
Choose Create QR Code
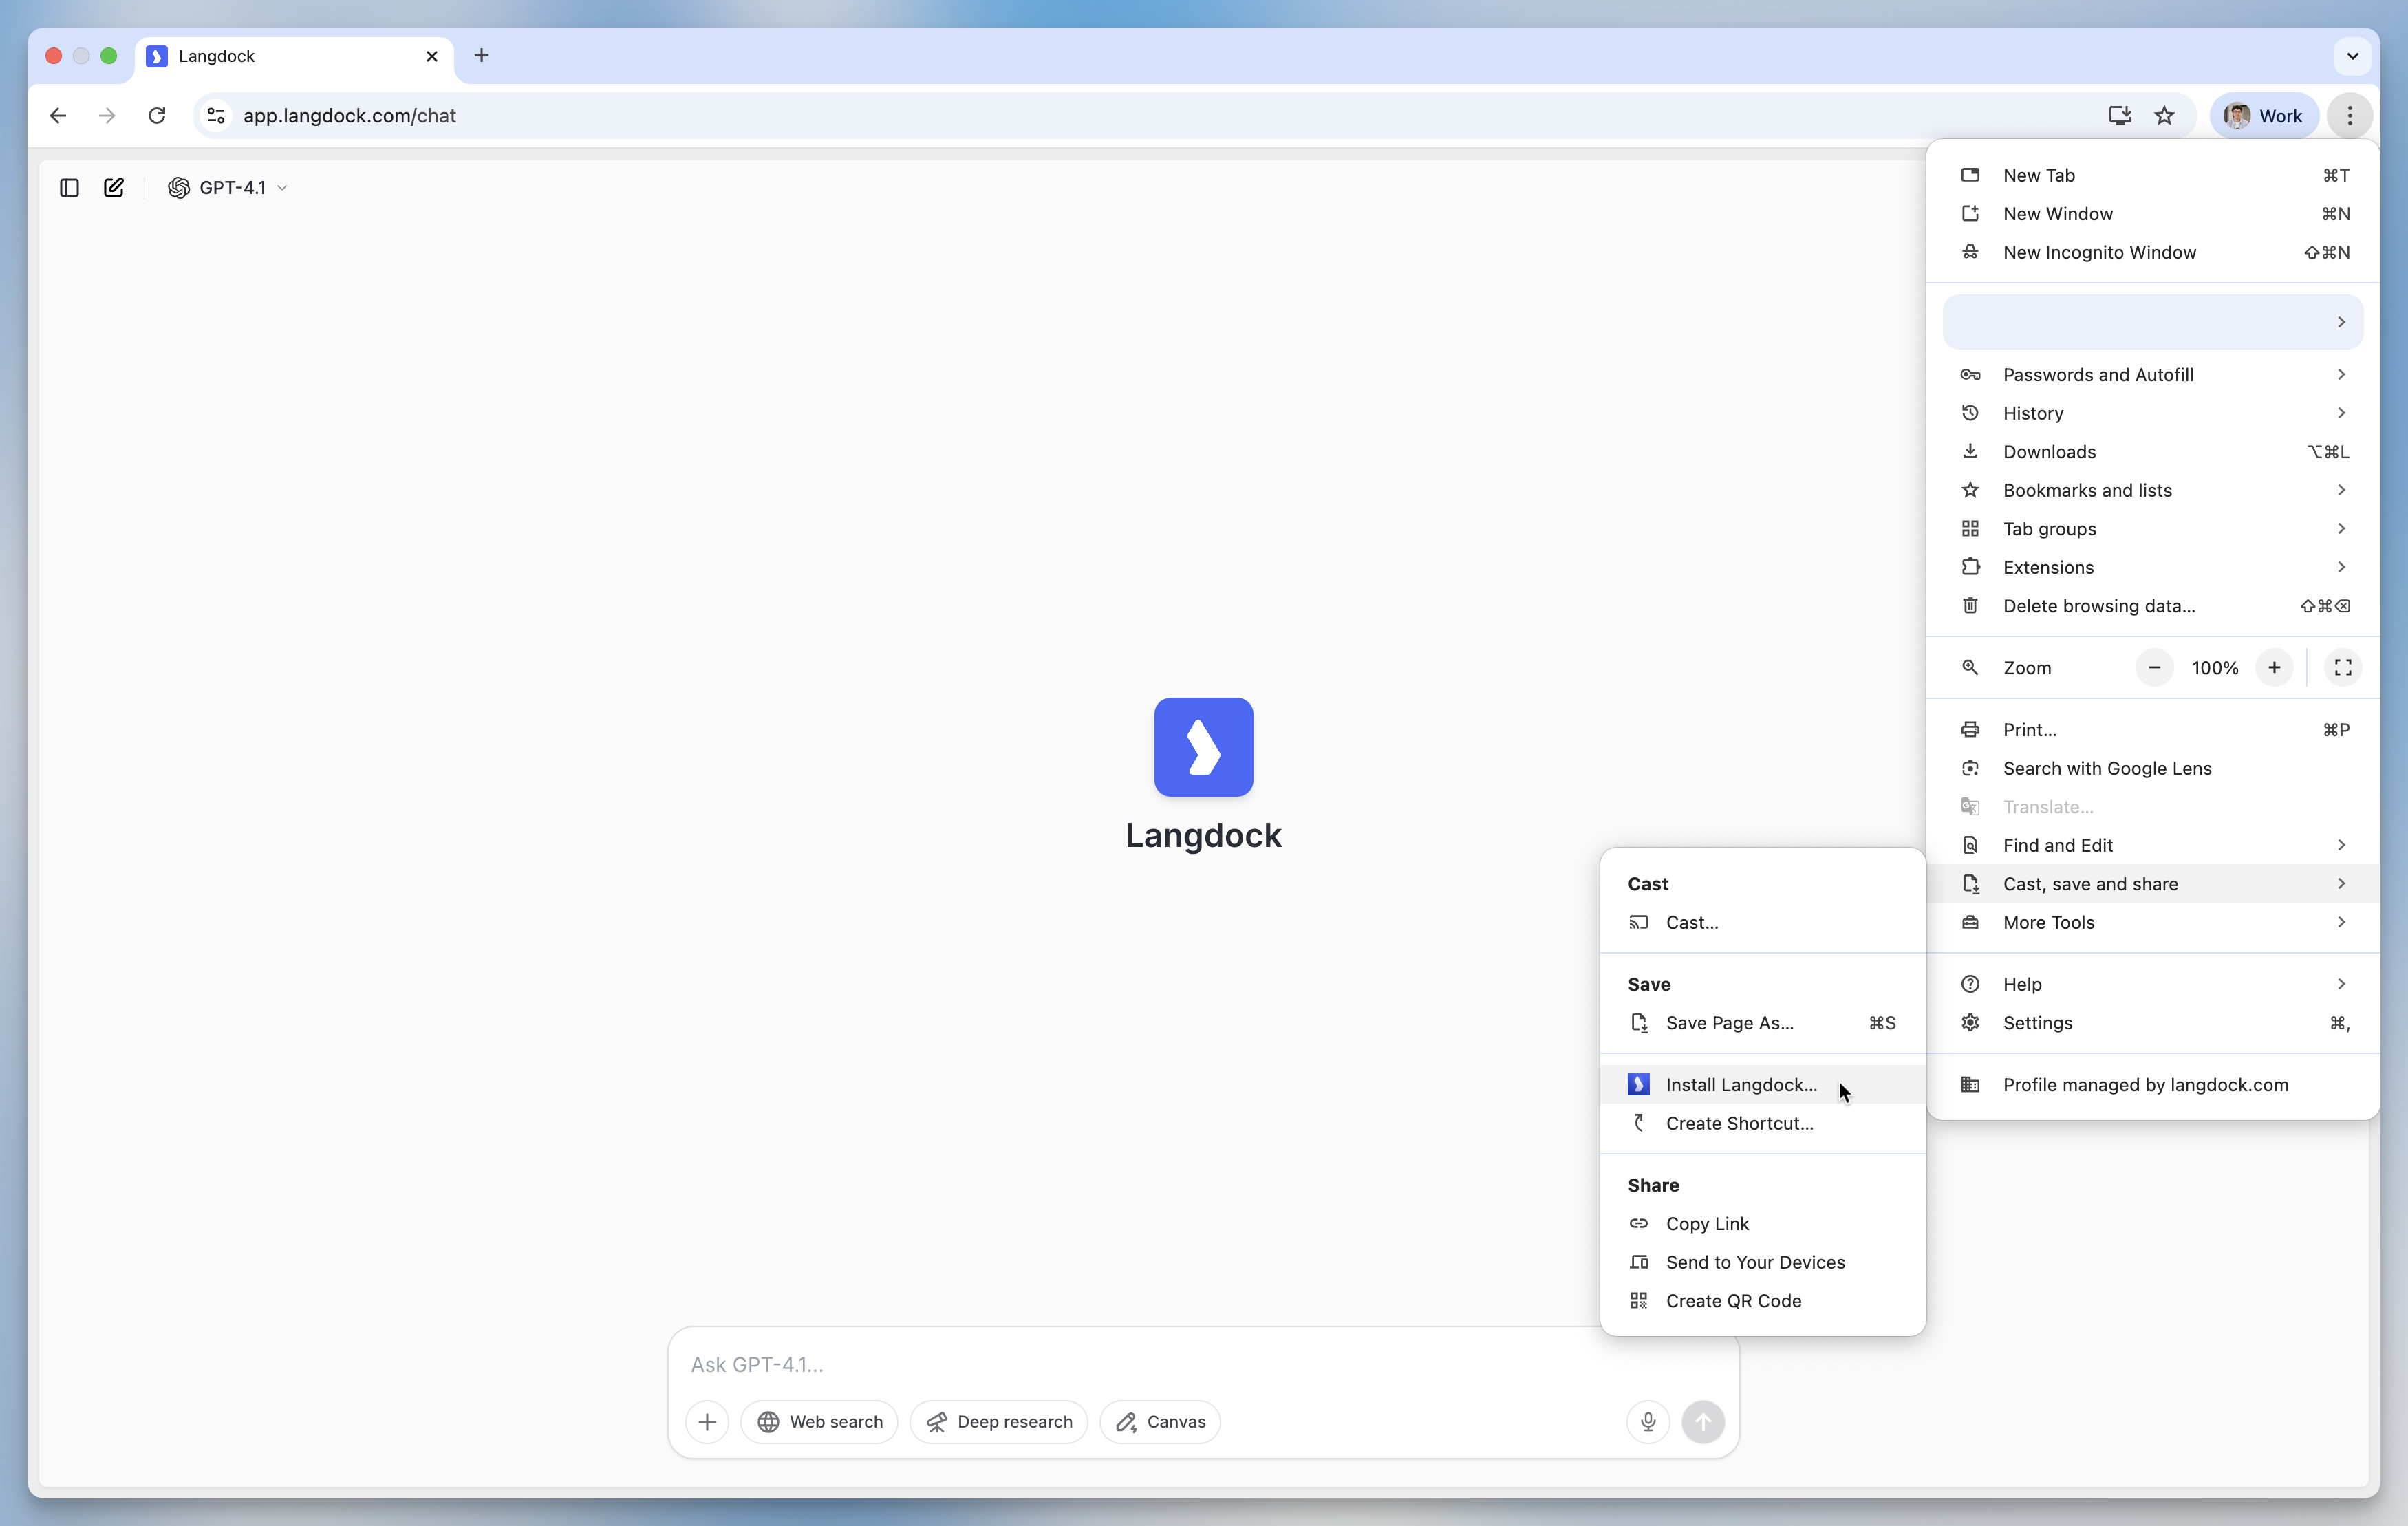pyautogui.click(x=1733, y=1301)
